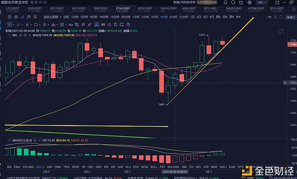
Task: Collapse the MACD indicator chevron
Action: (9, 140)
